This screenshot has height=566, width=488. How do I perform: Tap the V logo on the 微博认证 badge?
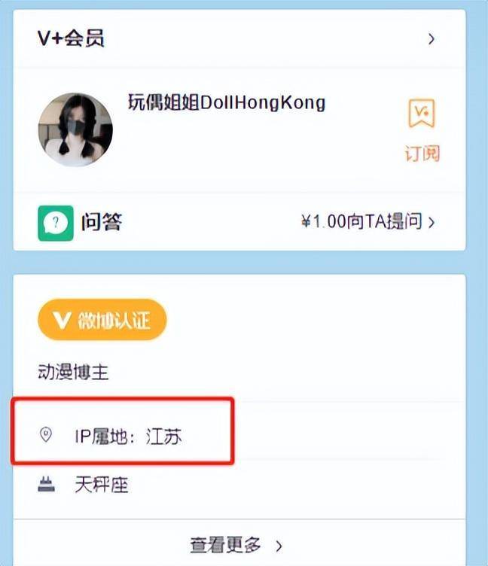tap(62, 320)
